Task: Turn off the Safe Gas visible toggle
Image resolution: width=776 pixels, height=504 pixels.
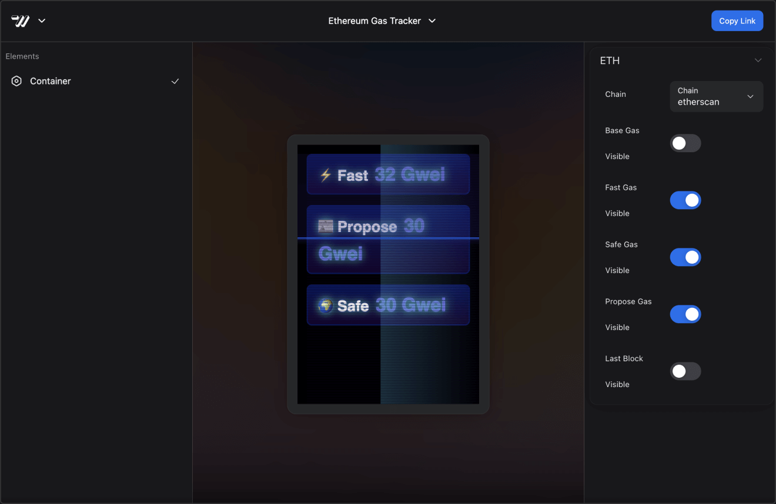Action: [685, 257]
